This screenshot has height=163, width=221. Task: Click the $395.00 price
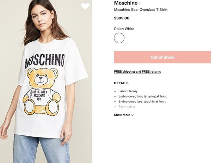[x=122, y=18]
